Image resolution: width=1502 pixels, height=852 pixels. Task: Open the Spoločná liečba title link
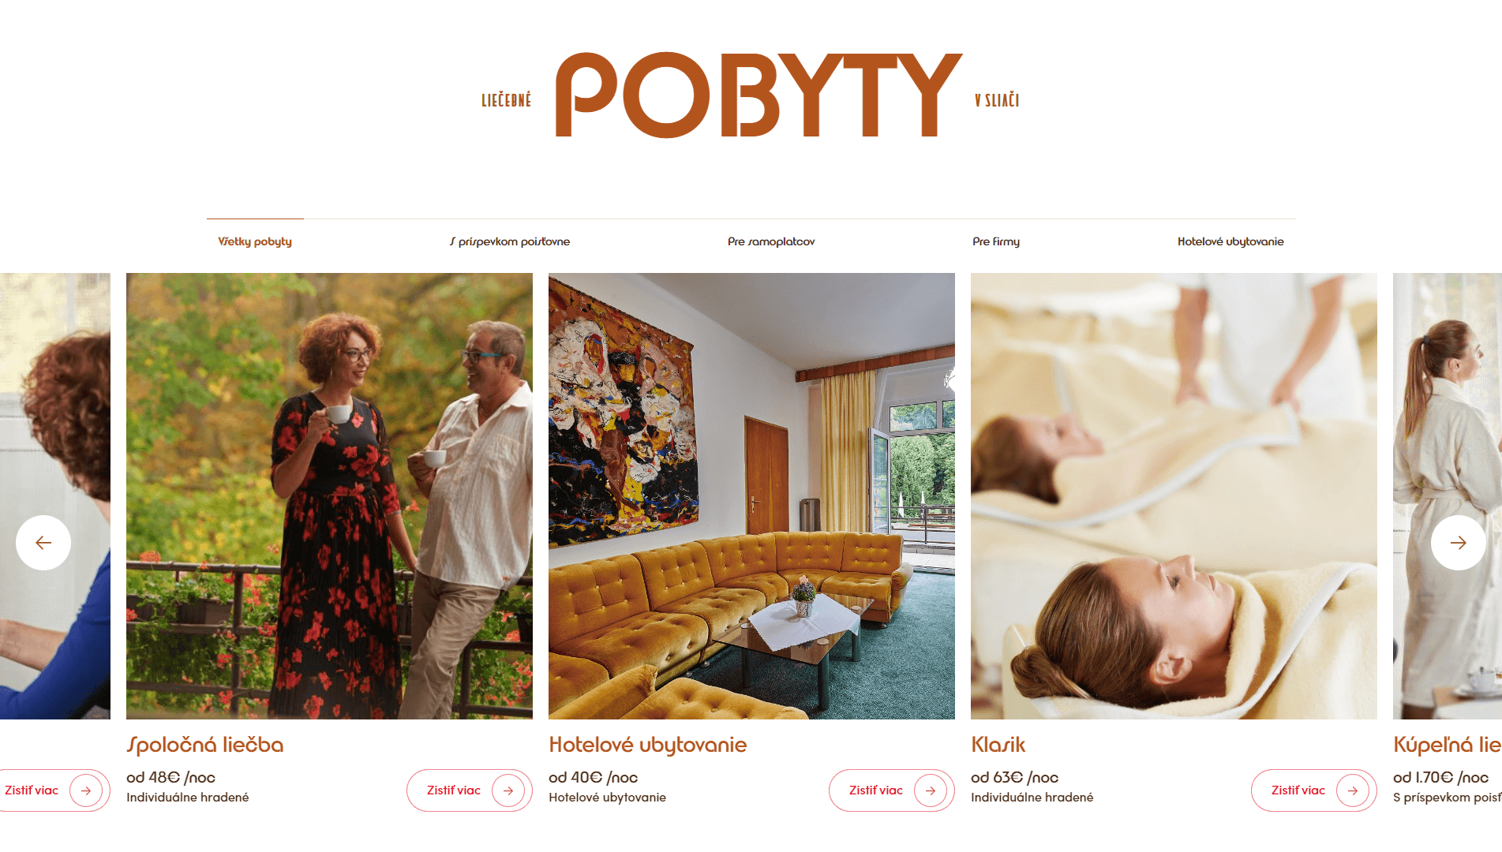pyautogui.click(x=205, y=745)
